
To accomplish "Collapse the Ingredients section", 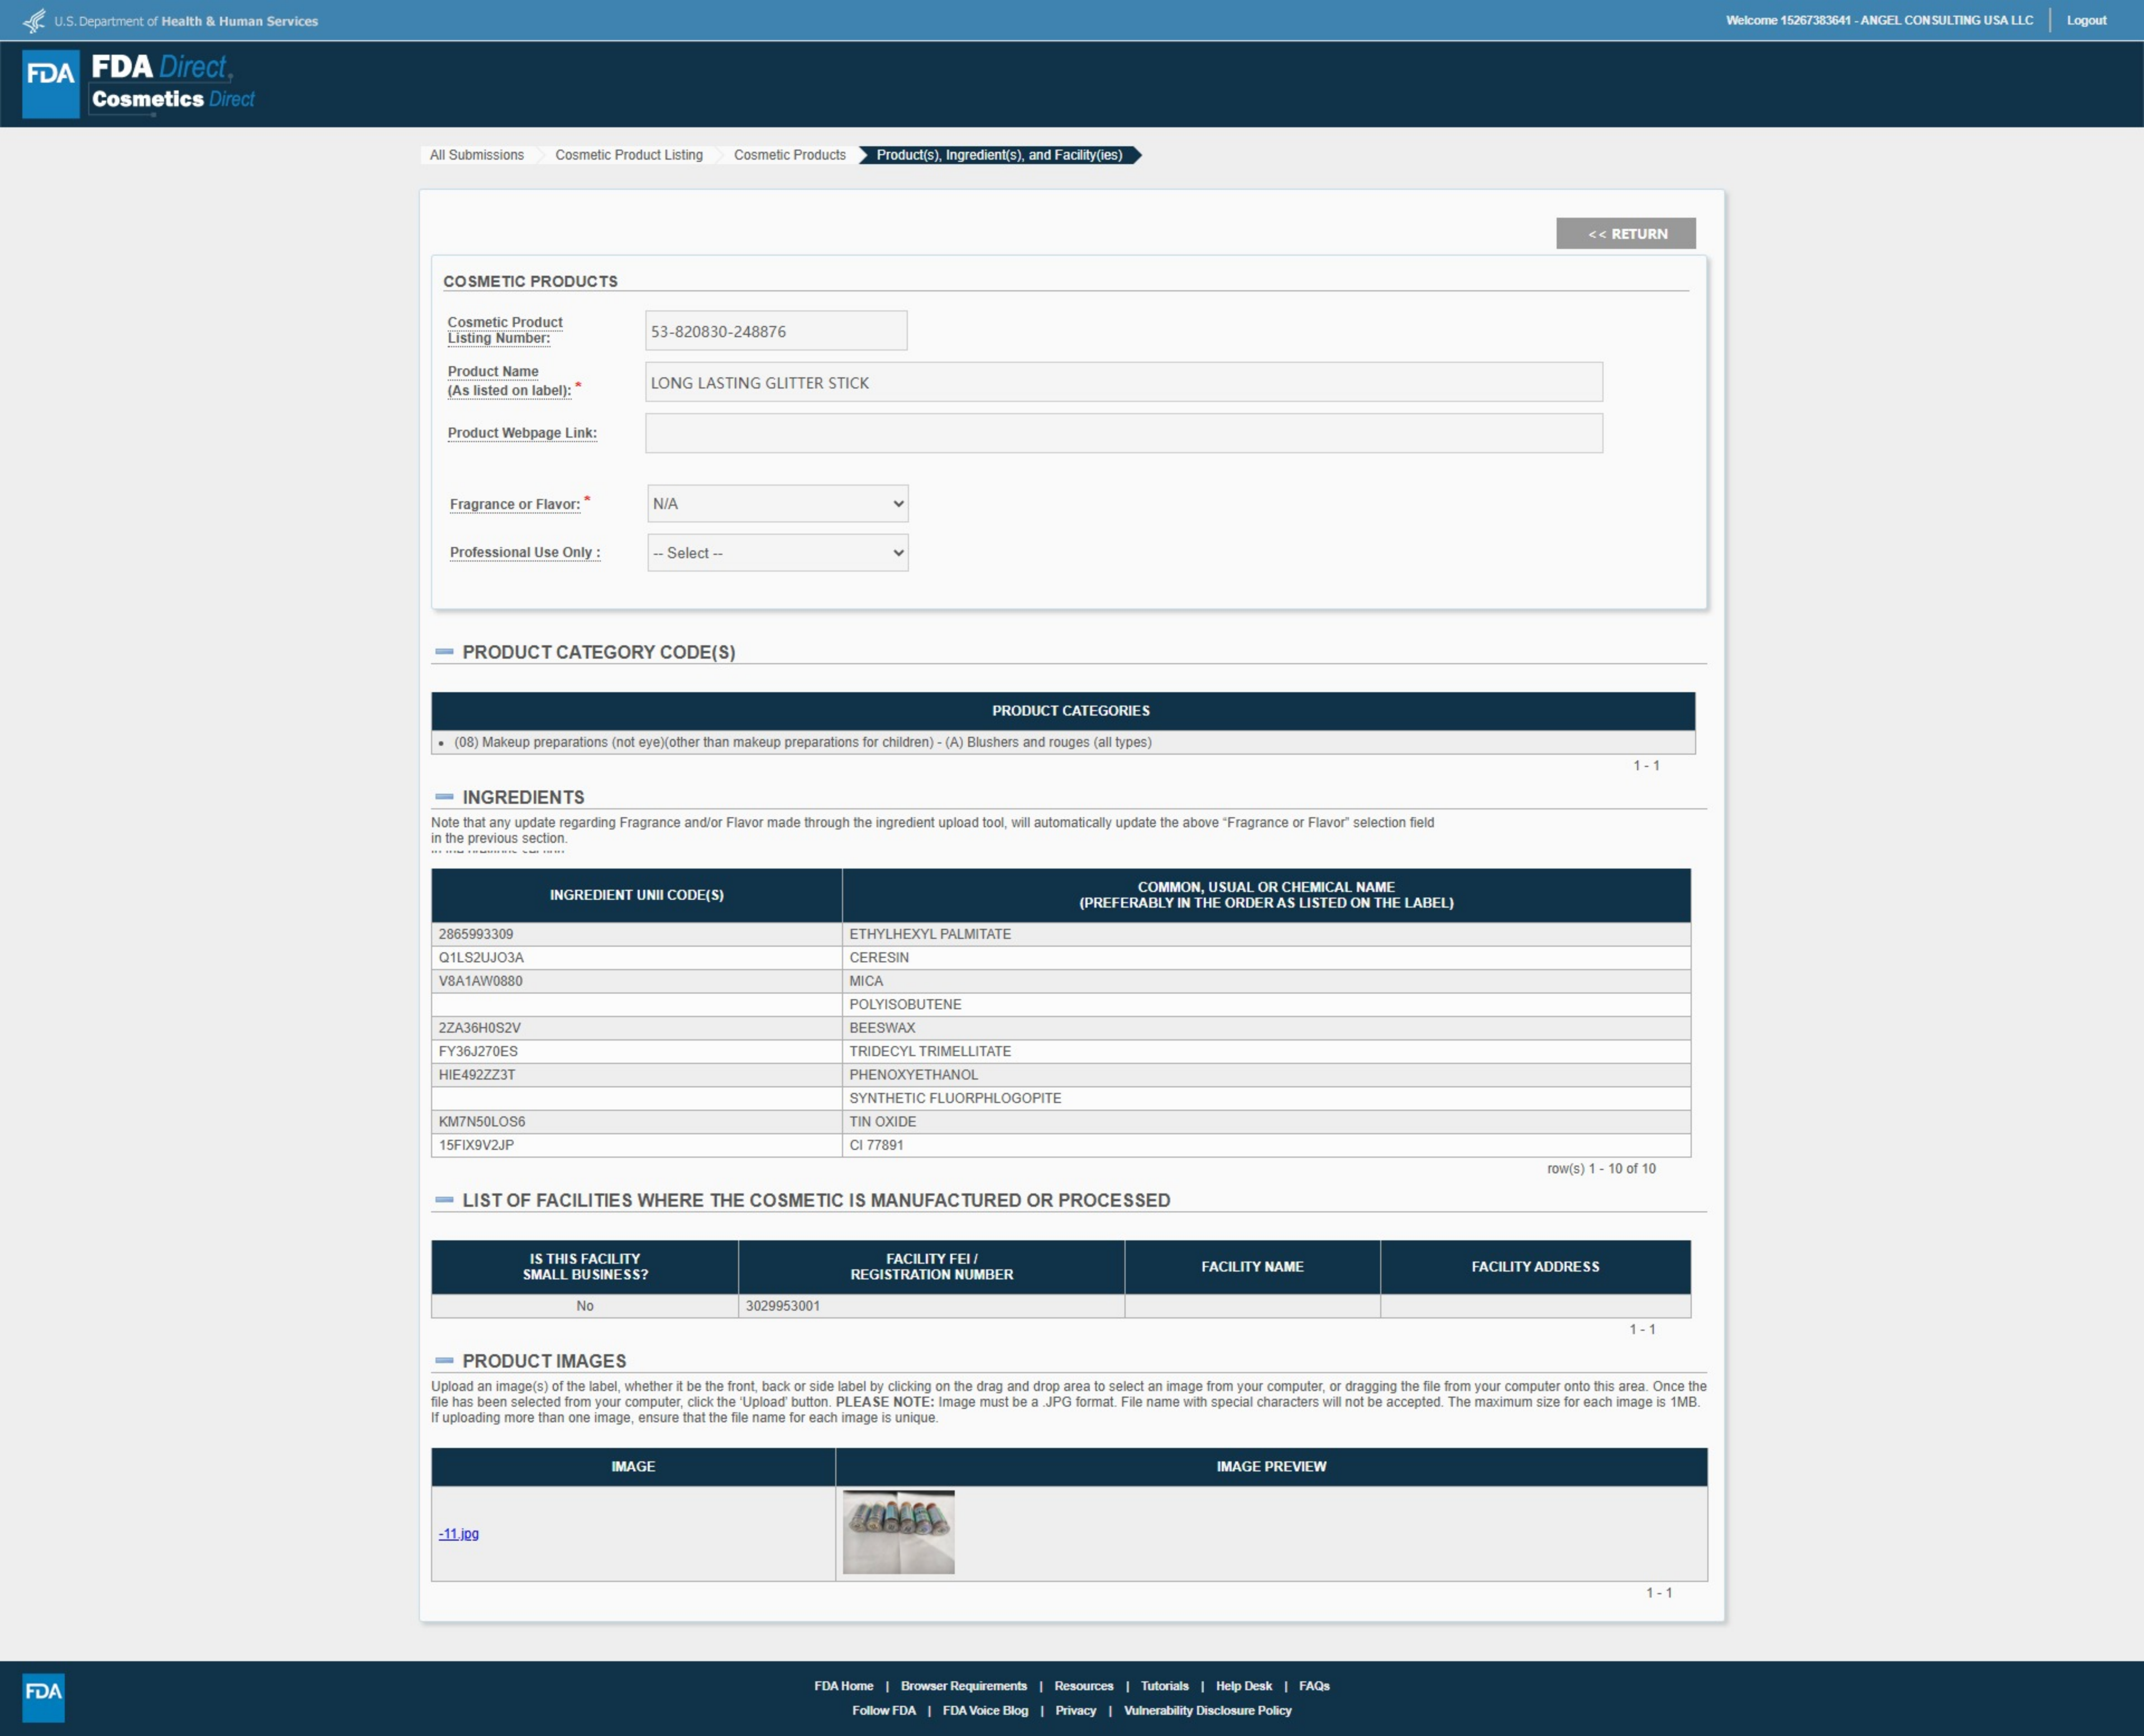I will click(x=444, y=797).
